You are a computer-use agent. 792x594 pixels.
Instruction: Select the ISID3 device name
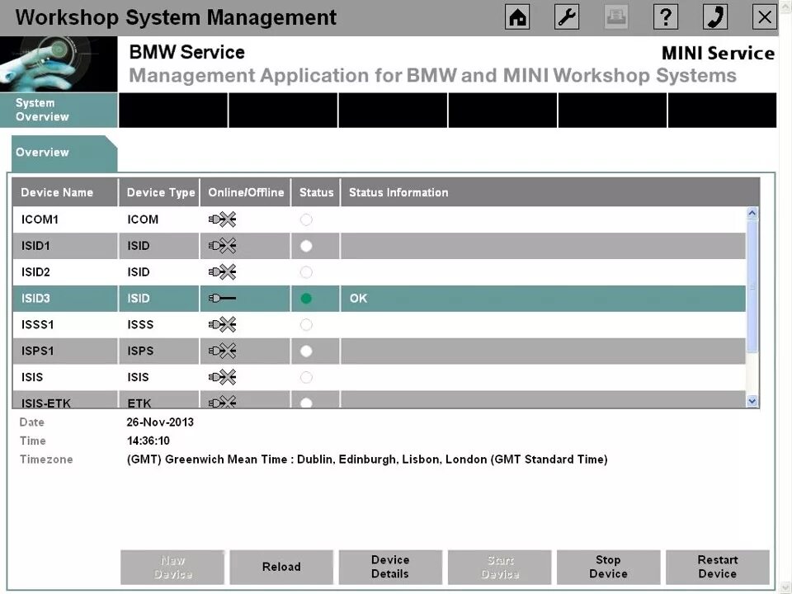[x=35, y=299]
